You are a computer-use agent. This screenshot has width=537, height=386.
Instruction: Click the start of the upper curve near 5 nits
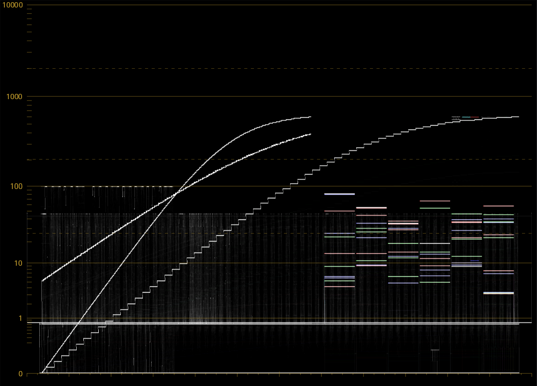coord(42,280)
